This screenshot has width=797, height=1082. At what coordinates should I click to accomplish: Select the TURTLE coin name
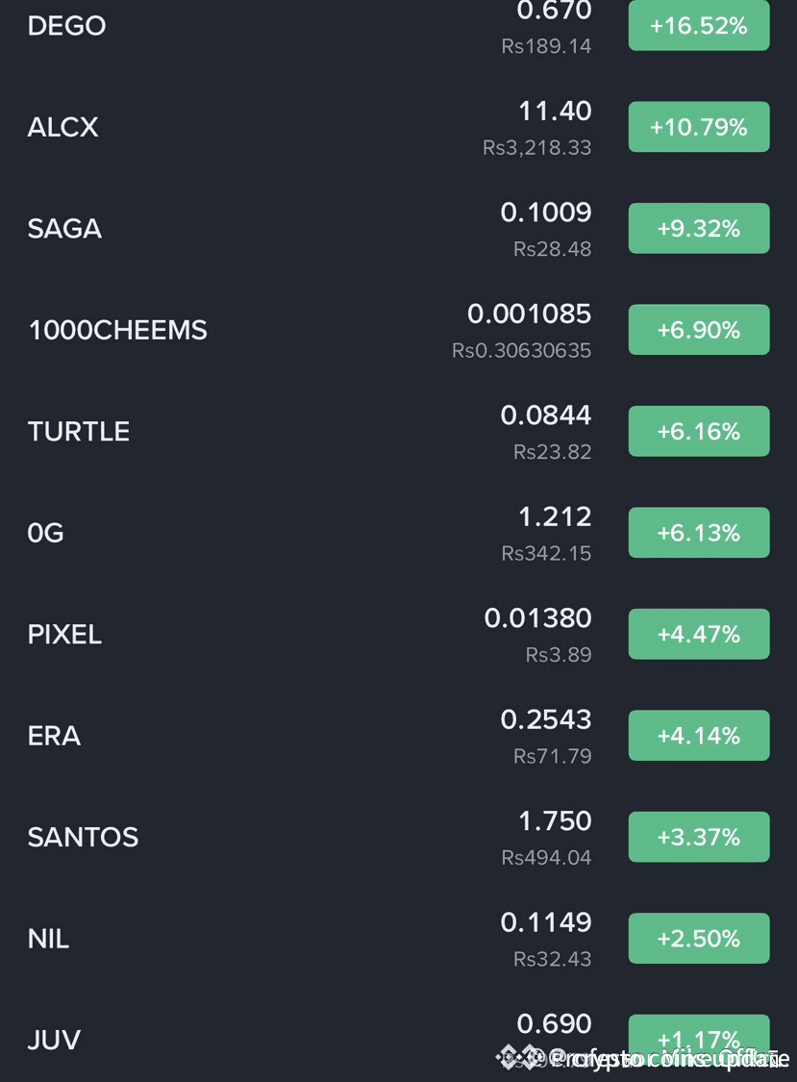(x=79, y=432)
